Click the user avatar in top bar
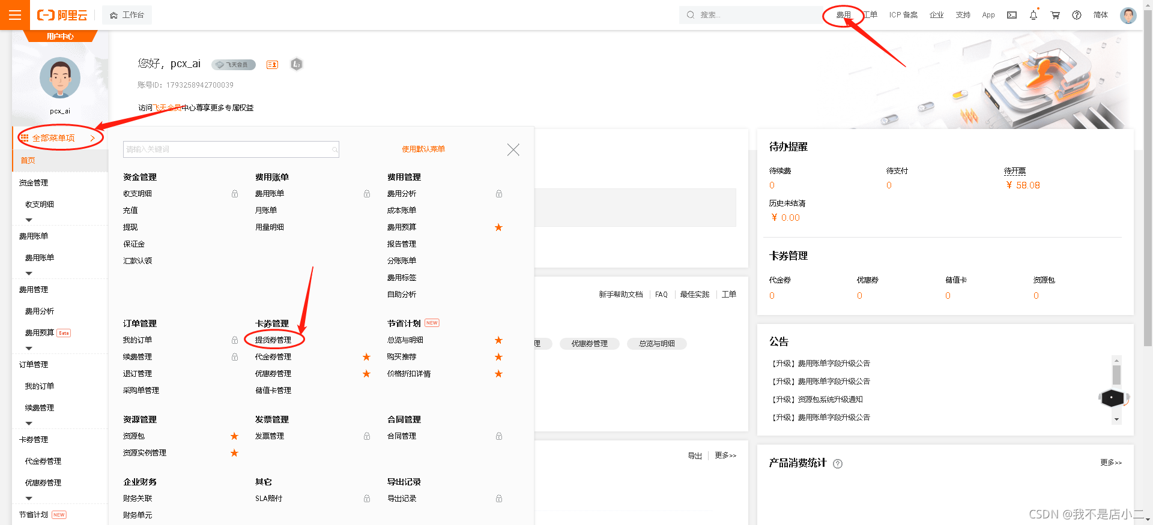The image size is (1153, 525). pyautogui.click(x=1128, y=15)
